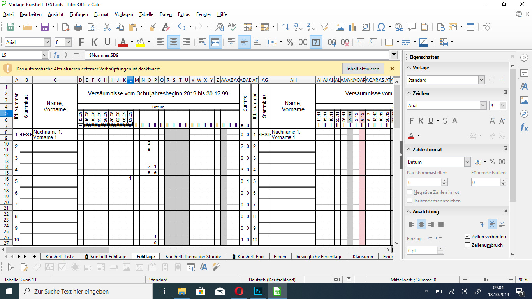The width and height of the screenshot is (532, 299).
Task: Click background color highlighting icon
Action: click(x=140, y=42)
